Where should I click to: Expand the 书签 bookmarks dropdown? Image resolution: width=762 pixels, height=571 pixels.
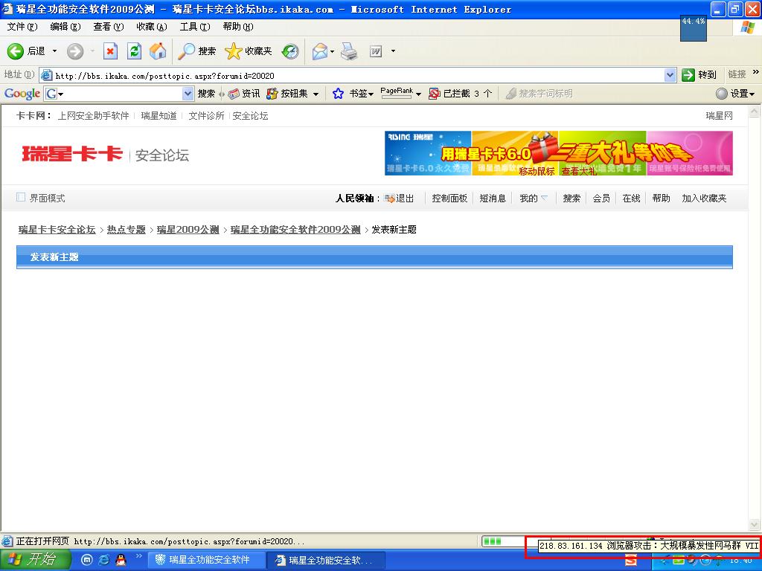371,94
